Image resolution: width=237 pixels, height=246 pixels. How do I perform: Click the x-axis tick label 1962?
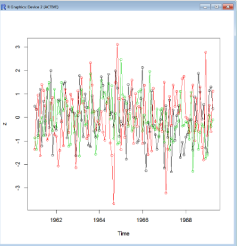pos(56,220)
